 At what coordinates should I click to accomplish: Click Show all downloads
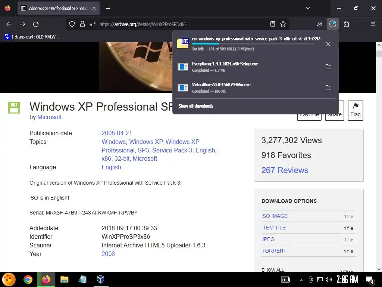tap(195, 106)
